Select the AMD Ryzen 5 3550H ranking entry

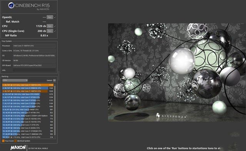point(28,116)
